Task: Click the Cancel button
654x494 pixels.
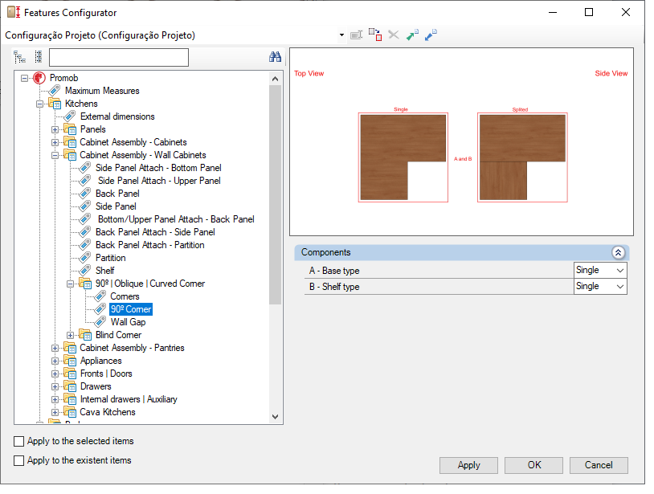Action: click(x=599, y=465)
